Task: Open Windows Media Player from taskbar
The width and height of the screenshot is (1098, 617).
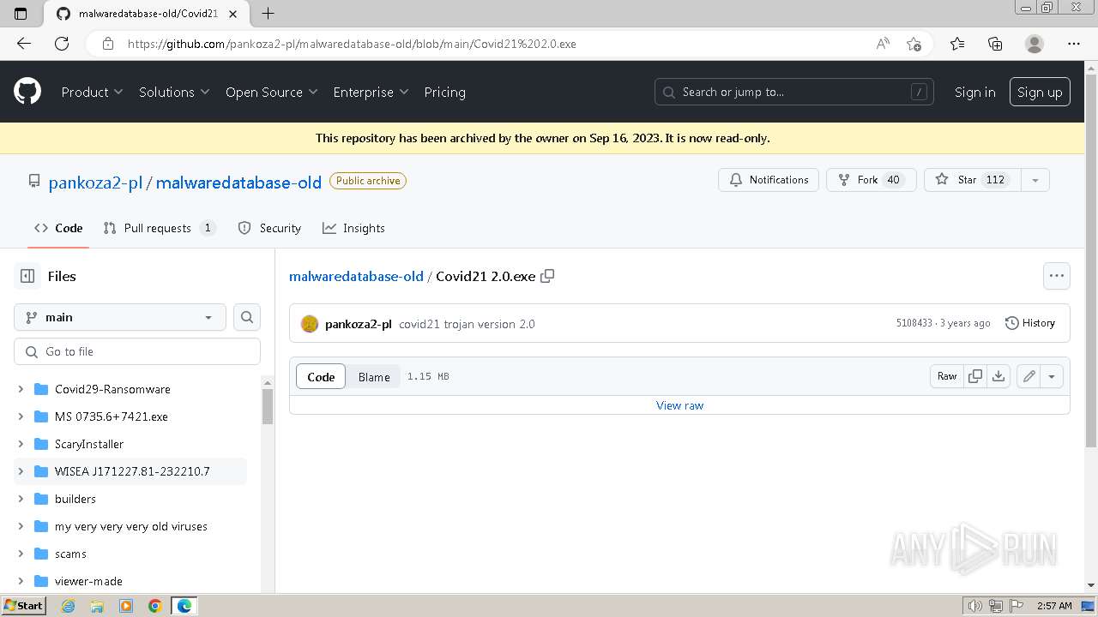Action: (x=126, y=606)
